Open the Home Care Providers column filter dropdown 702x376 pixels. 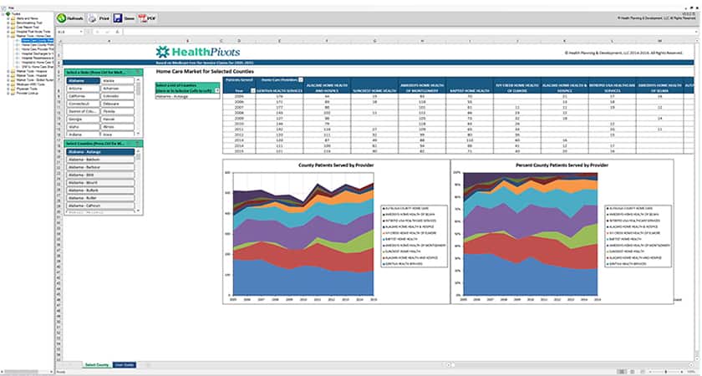point(301,79)
